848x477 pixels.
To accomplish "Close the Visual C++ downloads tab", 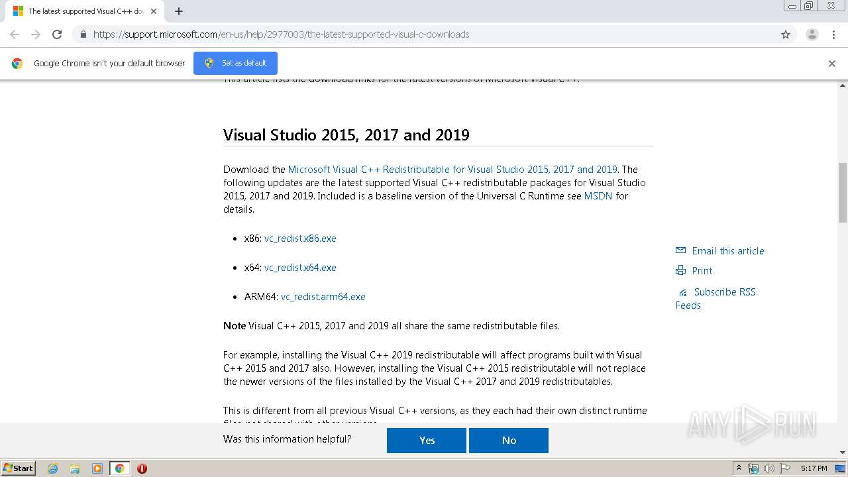I will click(x=154, y=11).
